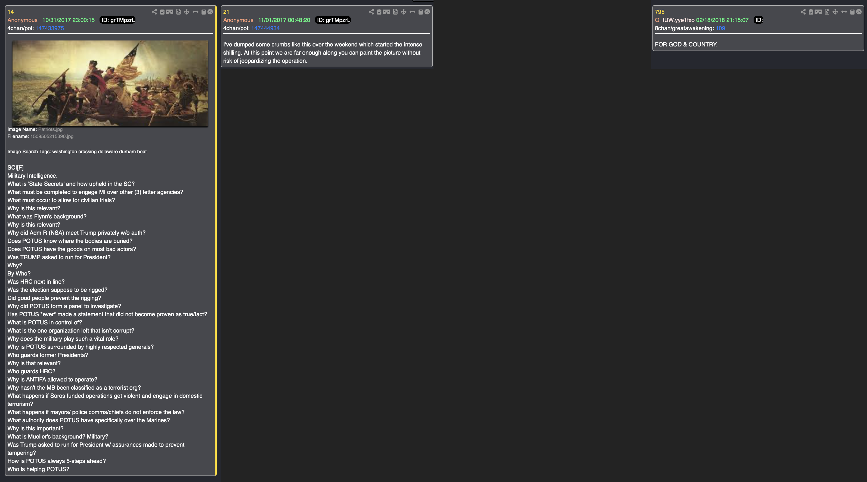Click the circled A icon on post 14

(x=210, y=12)
